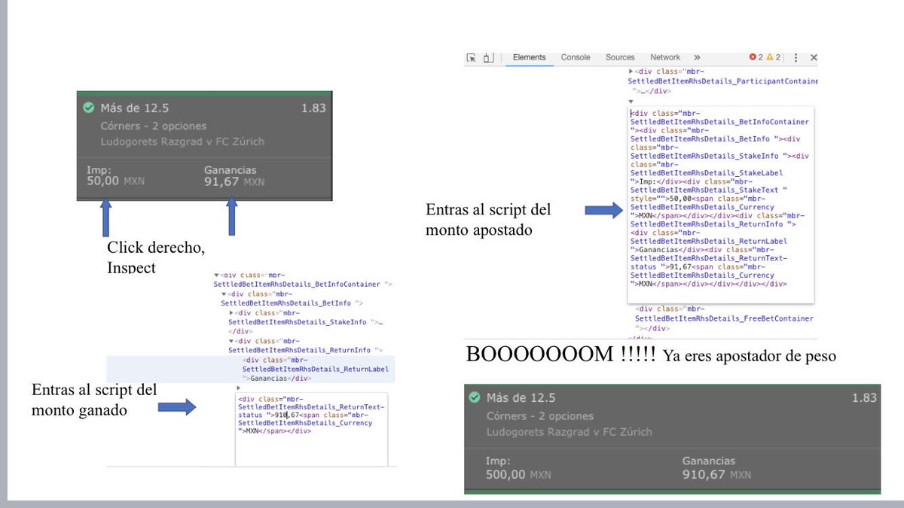Click 1.83 odds in the 500,00 bet card

click(864, 397)
